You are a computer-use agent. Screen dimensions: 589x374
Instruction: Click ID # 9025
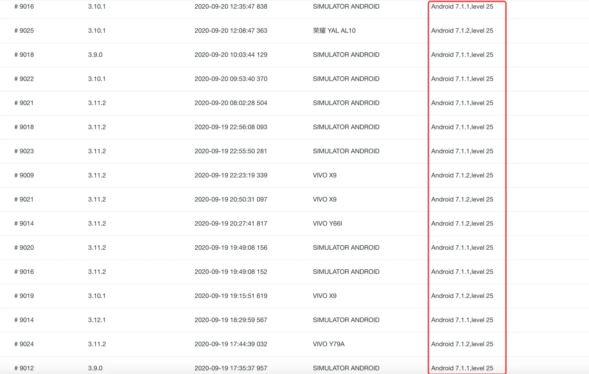(x=24, y=31)
